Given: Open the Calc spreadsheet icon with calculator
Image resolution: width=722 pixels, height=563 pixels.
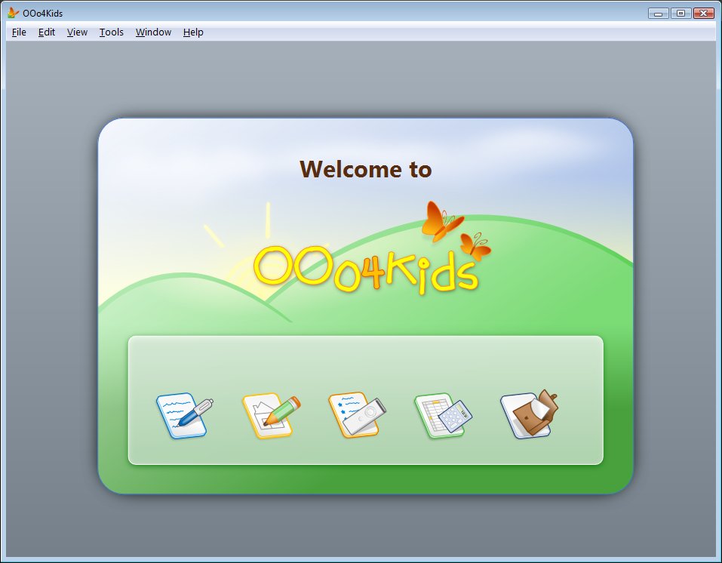Looking at the screenshot, I should [x=443, y=416].
